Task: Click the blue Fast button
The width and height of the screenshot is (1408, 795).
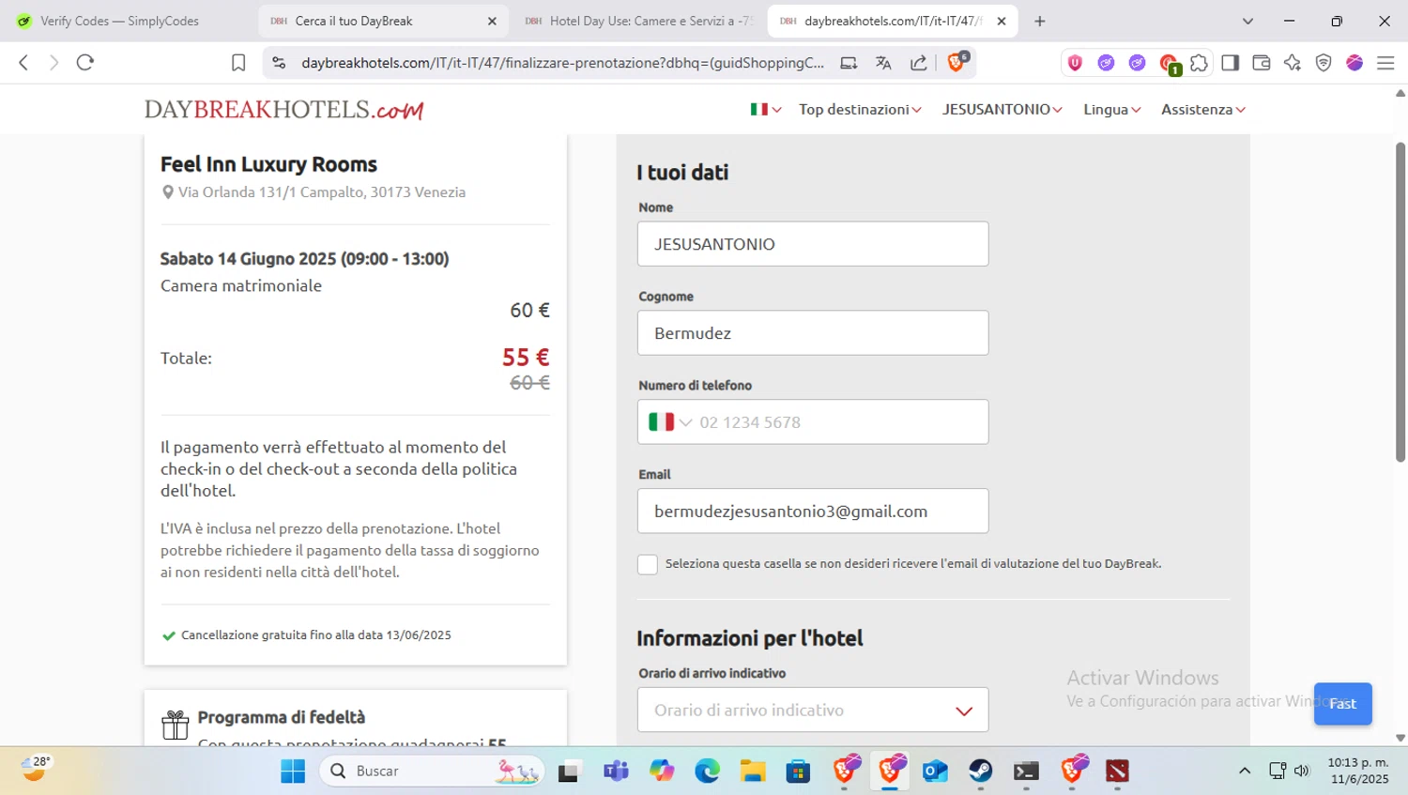Action: coord(1342,704)
